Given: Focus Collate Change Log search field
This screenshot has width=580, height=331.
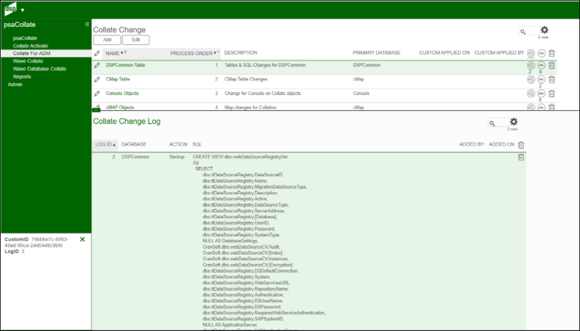Looking at the screenshot, I should click(498, 123).
